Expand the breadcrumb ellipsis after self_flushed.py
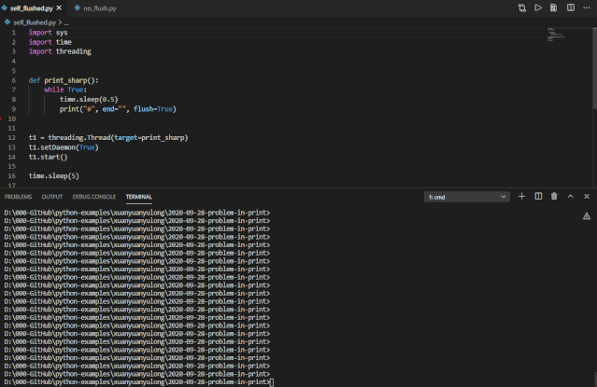The height and width of the screenshot is (387, 597). coord(66,21)
